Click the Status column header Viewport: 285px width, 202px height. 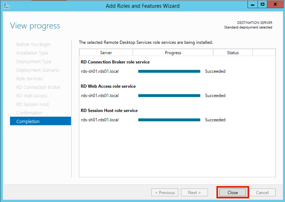(x=233, y=53)
